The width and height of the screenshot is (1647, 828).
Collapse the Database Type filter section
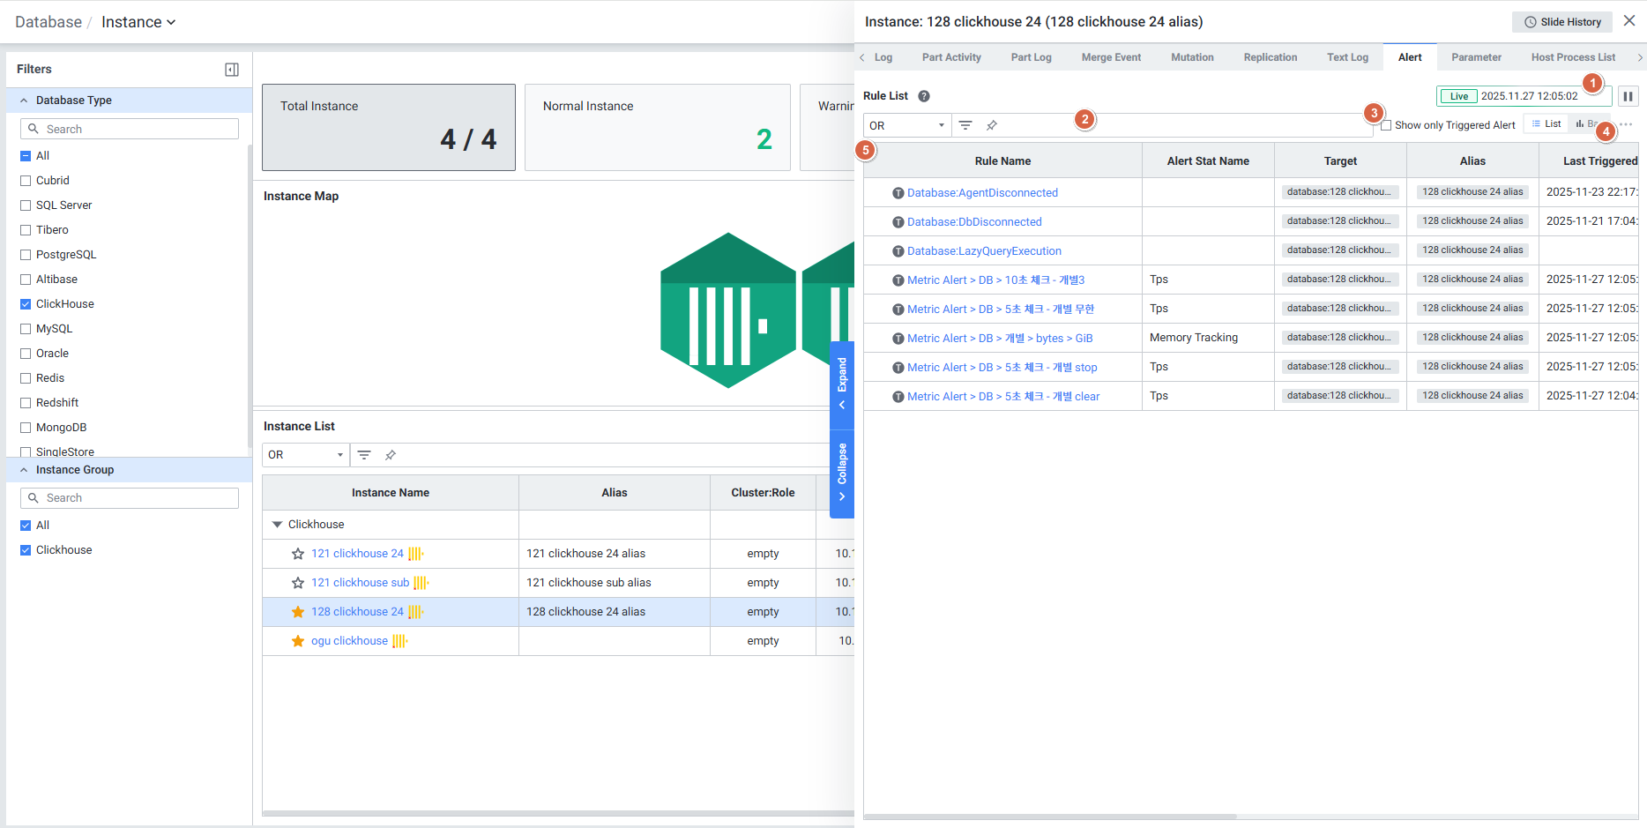(24, 101)
